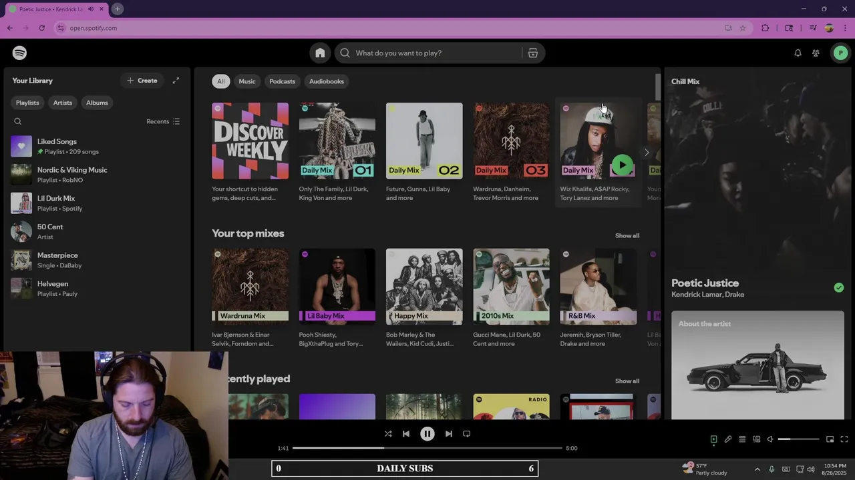855x480 pixels.
Task: Open the Browse icon in search bar
Action: click(533, 53)
